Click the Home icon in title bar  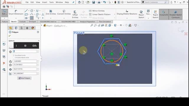pos(79,2)
